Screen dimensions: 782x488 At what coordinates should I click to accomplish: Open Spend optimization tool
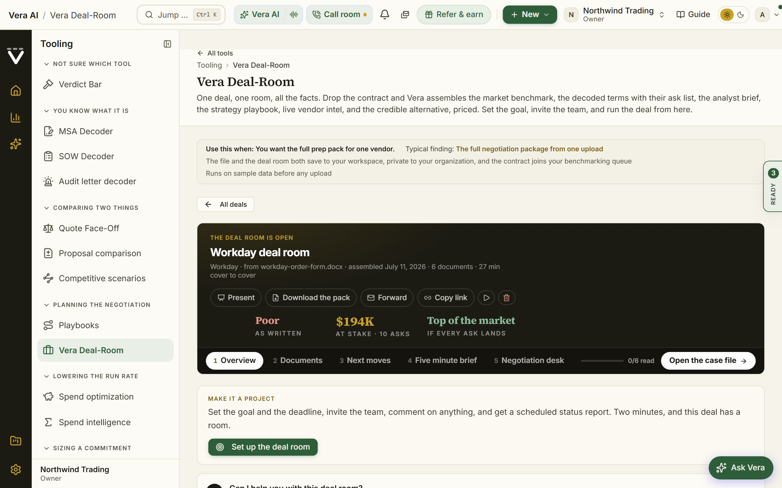click(105, 397)
